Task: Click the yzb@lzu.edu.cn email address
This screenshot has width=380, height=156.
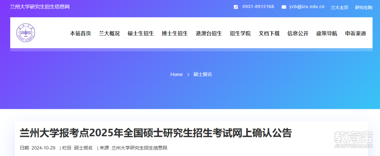Action: click(307, 7)
